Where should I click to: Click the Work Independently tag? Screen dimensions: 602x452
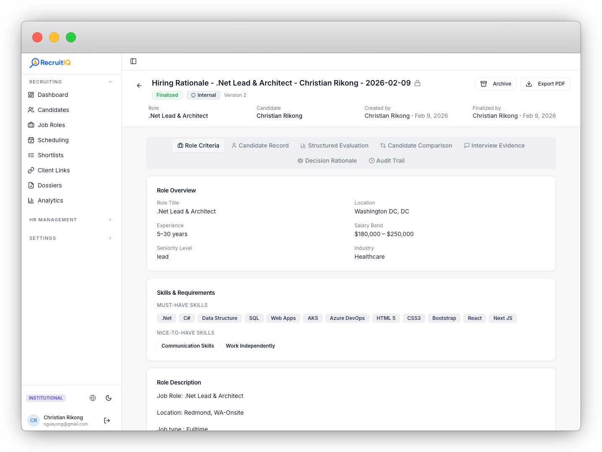(x=250, y=346)
